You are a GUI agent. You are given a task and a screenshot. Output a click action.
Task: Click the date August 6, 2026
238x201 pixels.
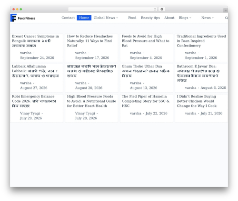coord(213,87)
